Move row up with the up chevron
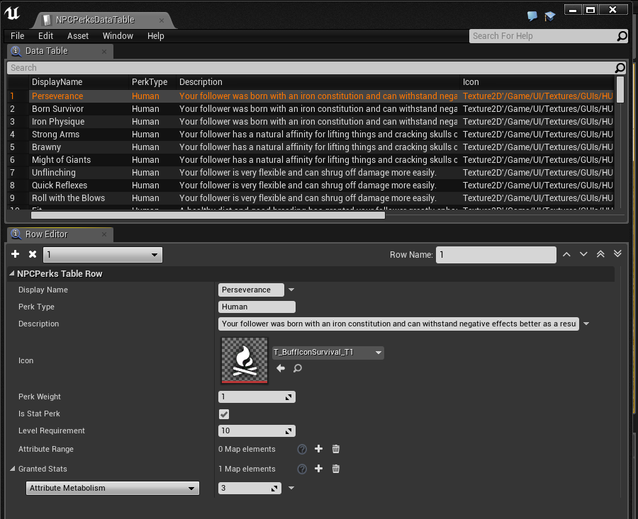Screen dimensions: 638x519 tap(566, 254)
